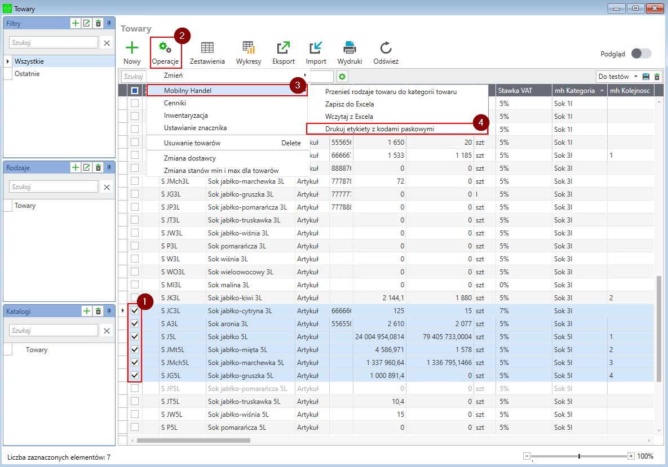Choose Zapisz do Excela menu entry
This screenshot has height=467, width=668.
pos(350,104)
